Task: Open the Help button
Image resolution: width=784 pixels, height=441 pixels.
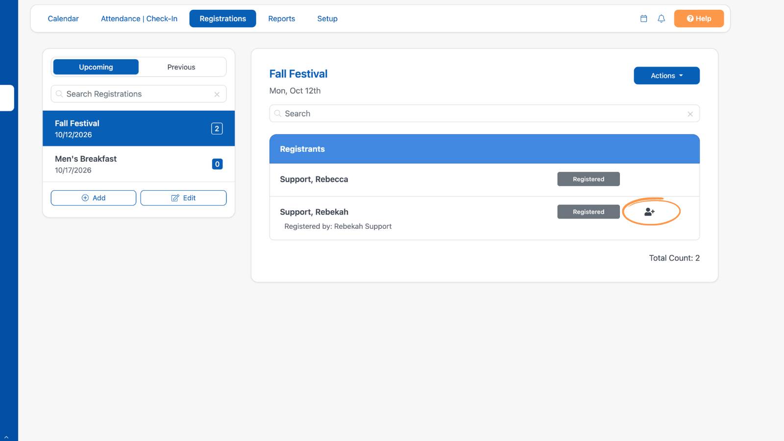Action: [699, 19]
